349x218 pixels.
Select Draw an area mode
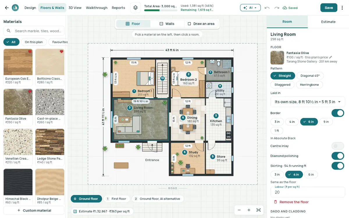tap(201, 24)
